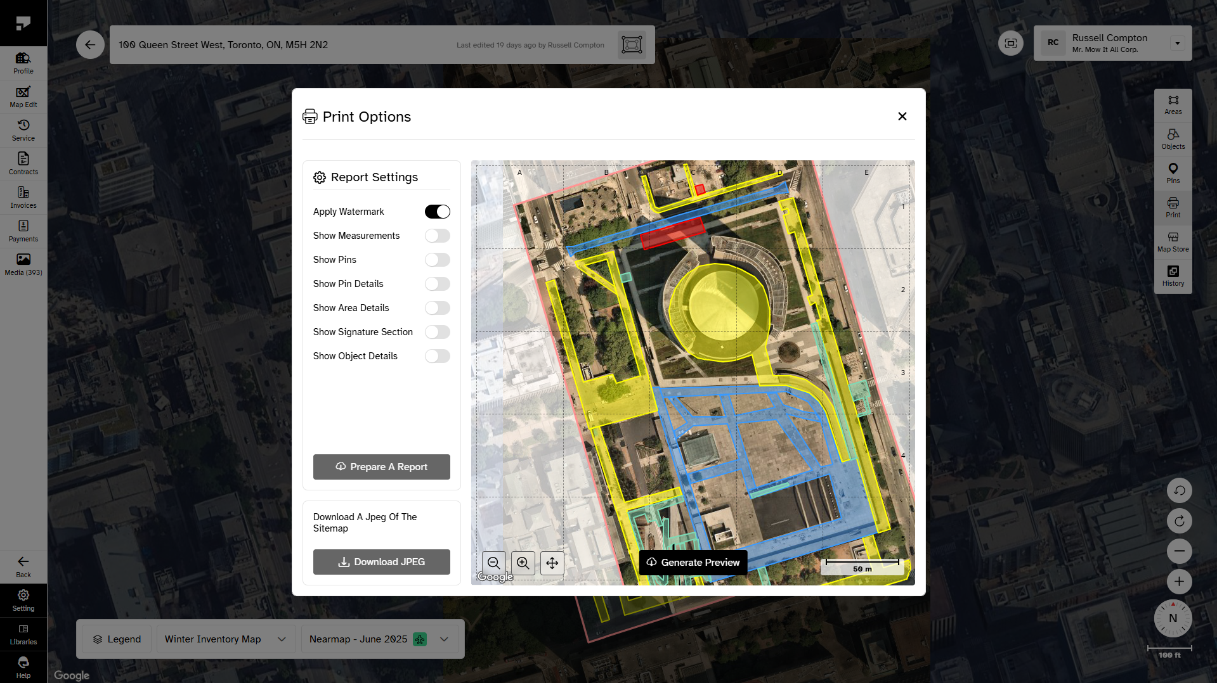Enable Show Measurements toggle
1217x683 pixels.
[438, 236]
